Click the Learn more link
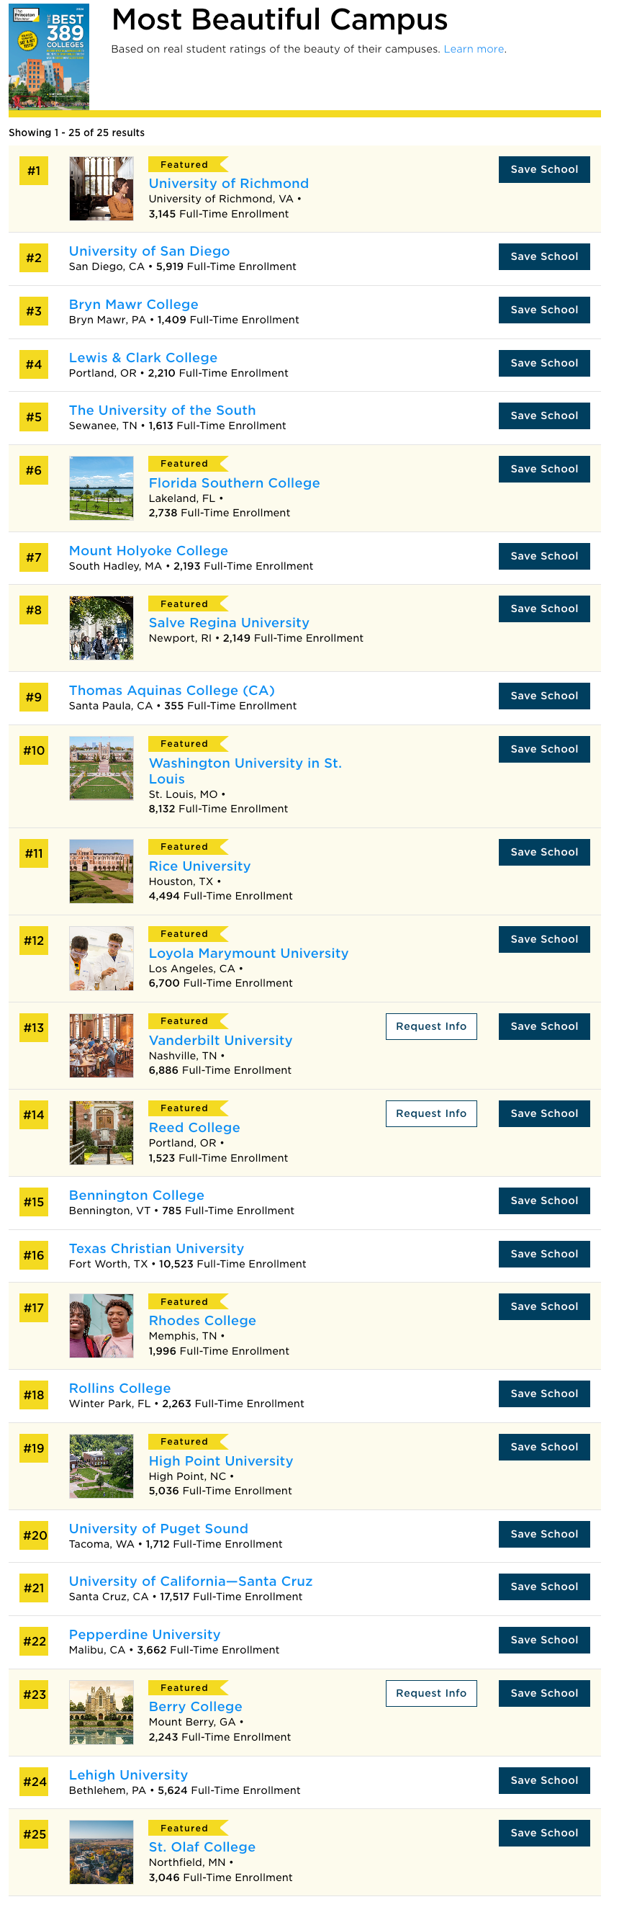Screen dimensions: 619x1907 474,50
